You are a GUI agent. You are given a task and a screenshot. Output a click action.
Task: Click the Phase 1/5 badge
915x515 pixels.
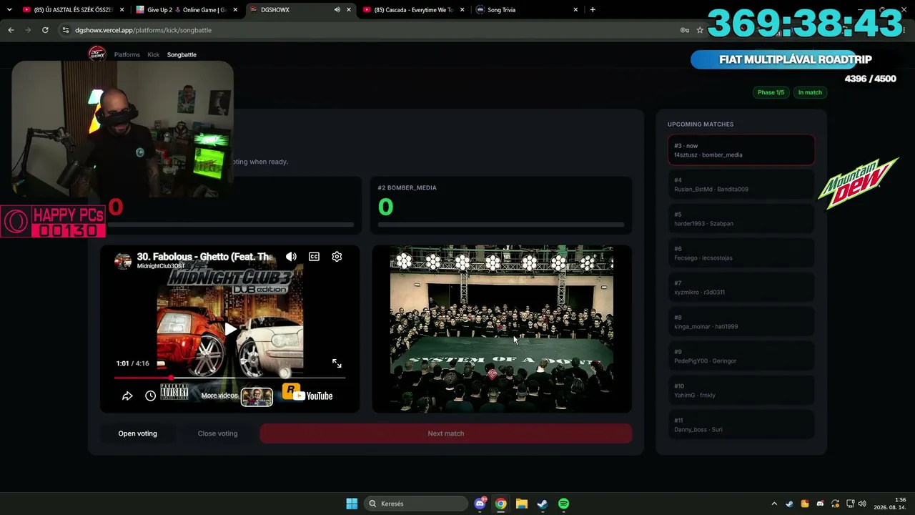[771, 92]
